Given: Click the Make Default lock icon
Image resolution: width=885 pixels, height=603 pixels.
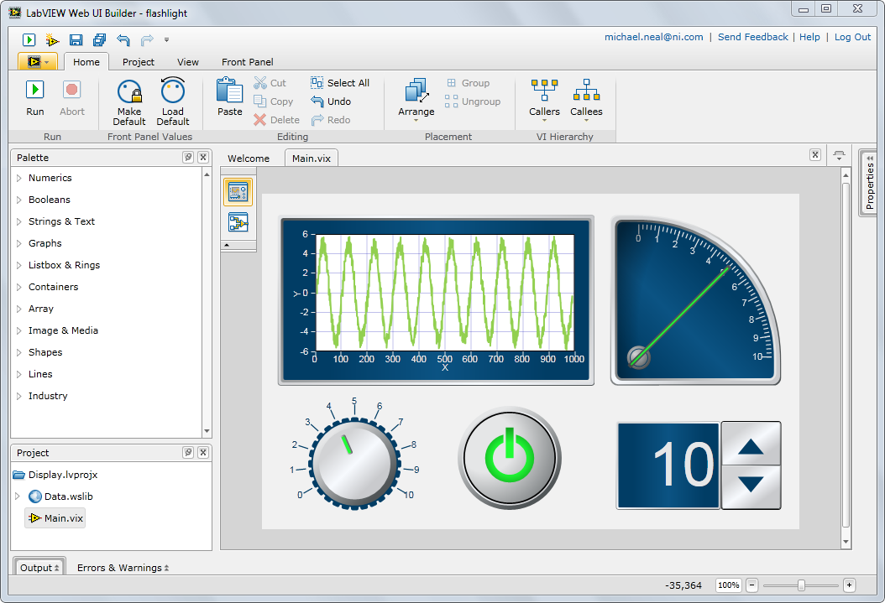Looking at the screenshot, I should (x=129, y=91).
